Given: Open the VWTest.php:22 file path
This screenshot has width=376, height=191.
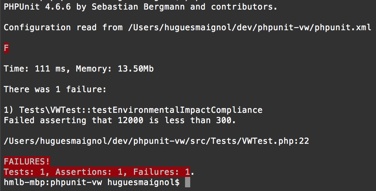Looking at the screenshot, I should (156, 141).
